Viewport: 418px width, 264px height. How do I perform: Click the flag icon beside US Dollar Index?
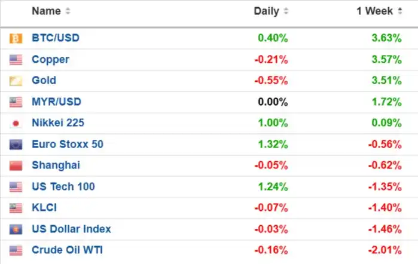16,229
